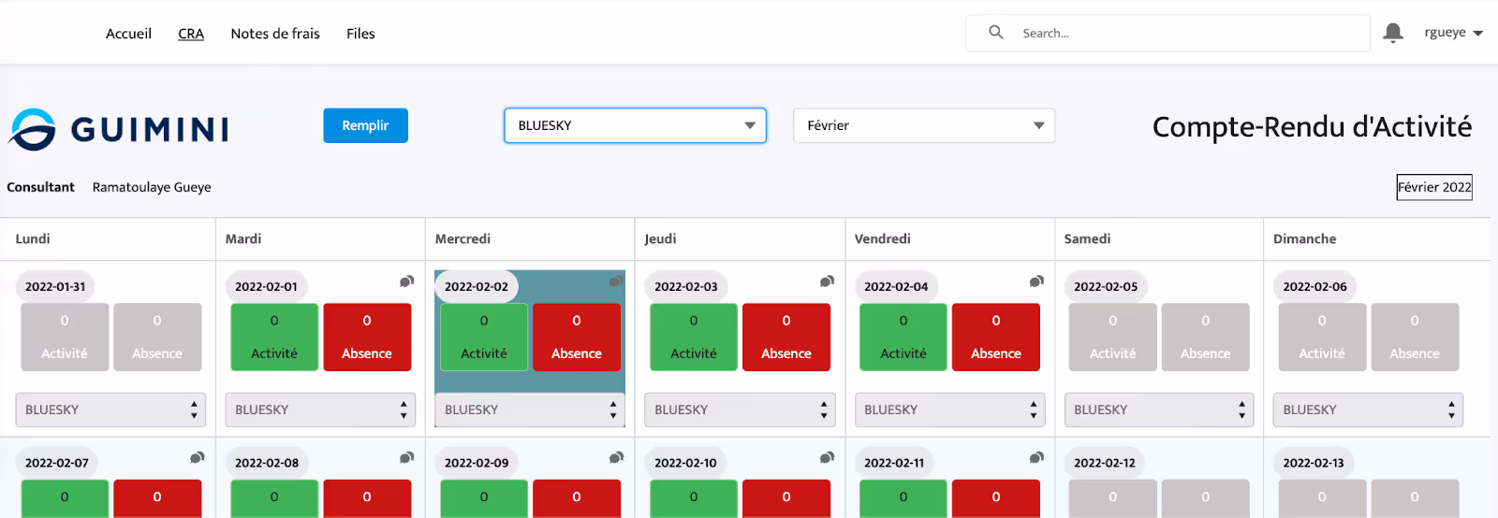Click the Février 2022 label box
Screen dimensions: 1498x518
click(x=1434, y=187)
